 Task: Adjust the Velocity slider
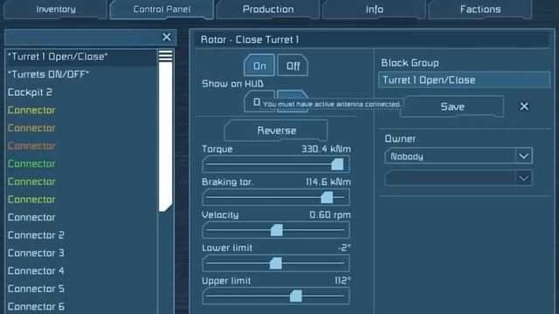coord(276,230)
